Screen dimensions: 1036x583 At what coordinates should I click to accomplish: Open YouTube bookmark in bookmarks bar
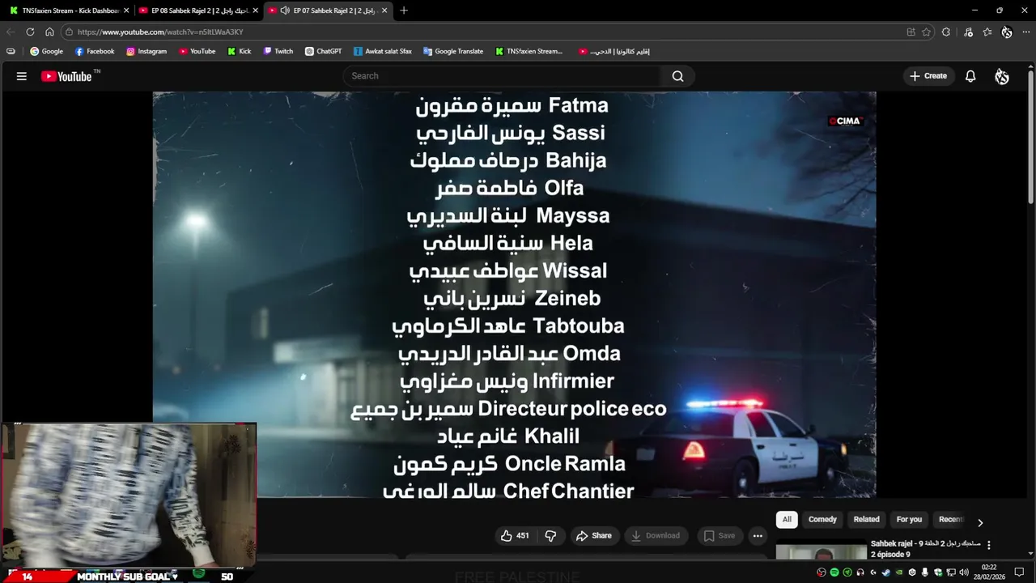pos(197,51)
